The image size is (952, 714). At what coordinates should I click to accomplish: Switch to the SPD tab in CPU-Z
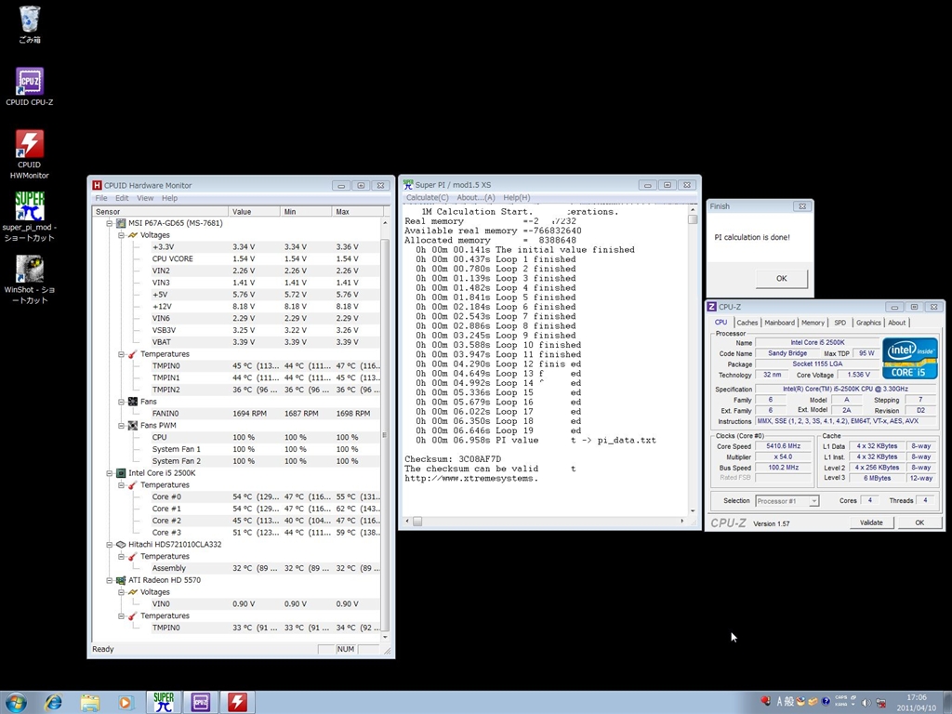click(x=840, y=323)
